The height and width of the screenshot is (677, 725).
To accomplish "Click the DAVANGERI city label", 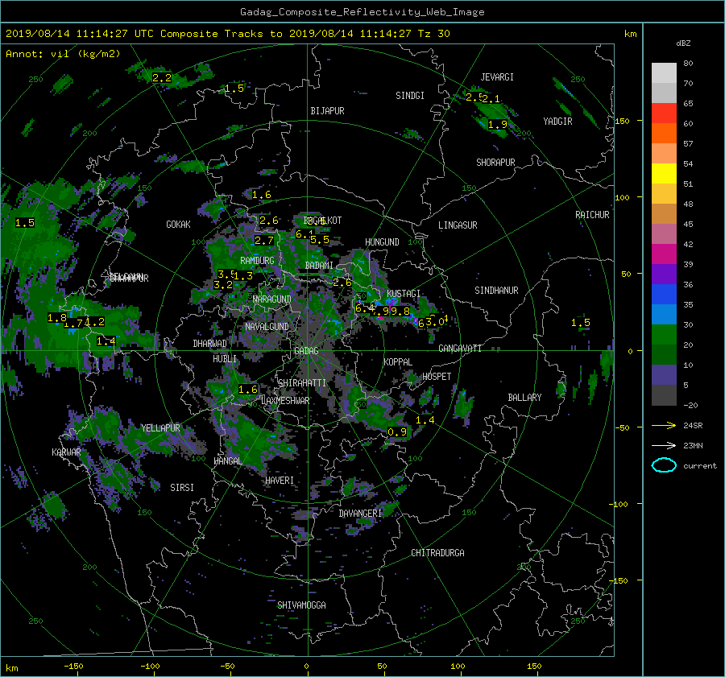I will 360,514.
